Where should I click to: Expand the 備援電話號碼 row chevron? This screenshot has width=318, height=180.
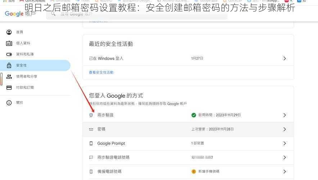(285, 172)
